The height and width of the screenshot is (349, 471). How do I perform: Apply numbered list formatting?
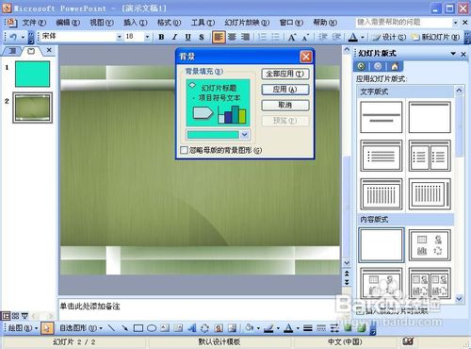pos(262,37)
